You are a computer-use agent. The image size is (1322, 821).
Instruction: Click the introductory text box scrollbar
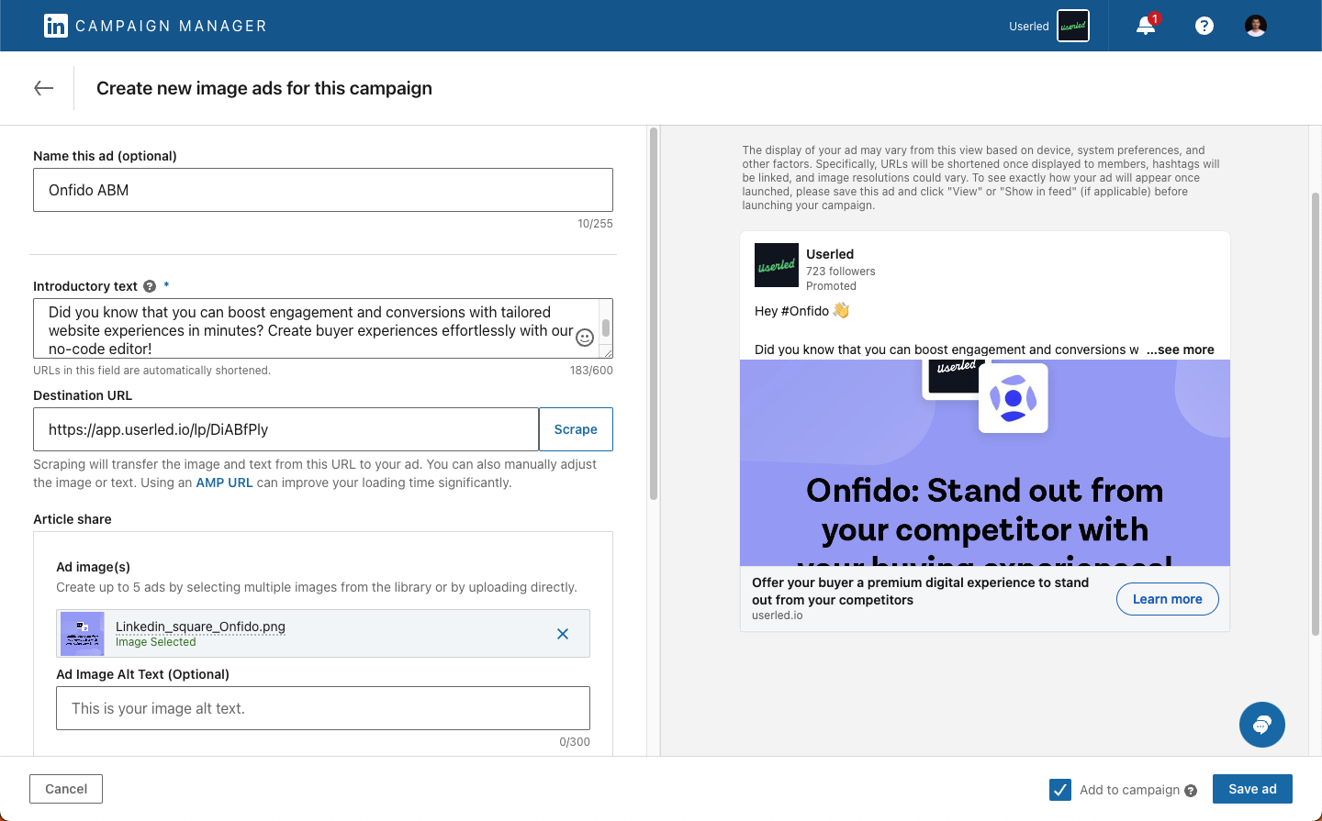click(x=606, y=327)
